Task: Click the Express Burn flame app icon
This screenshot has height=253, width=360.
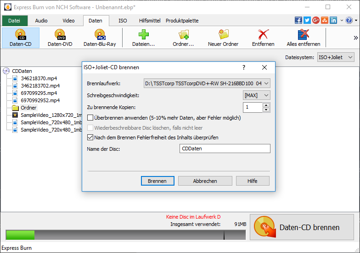Action: tap(7, 7)
